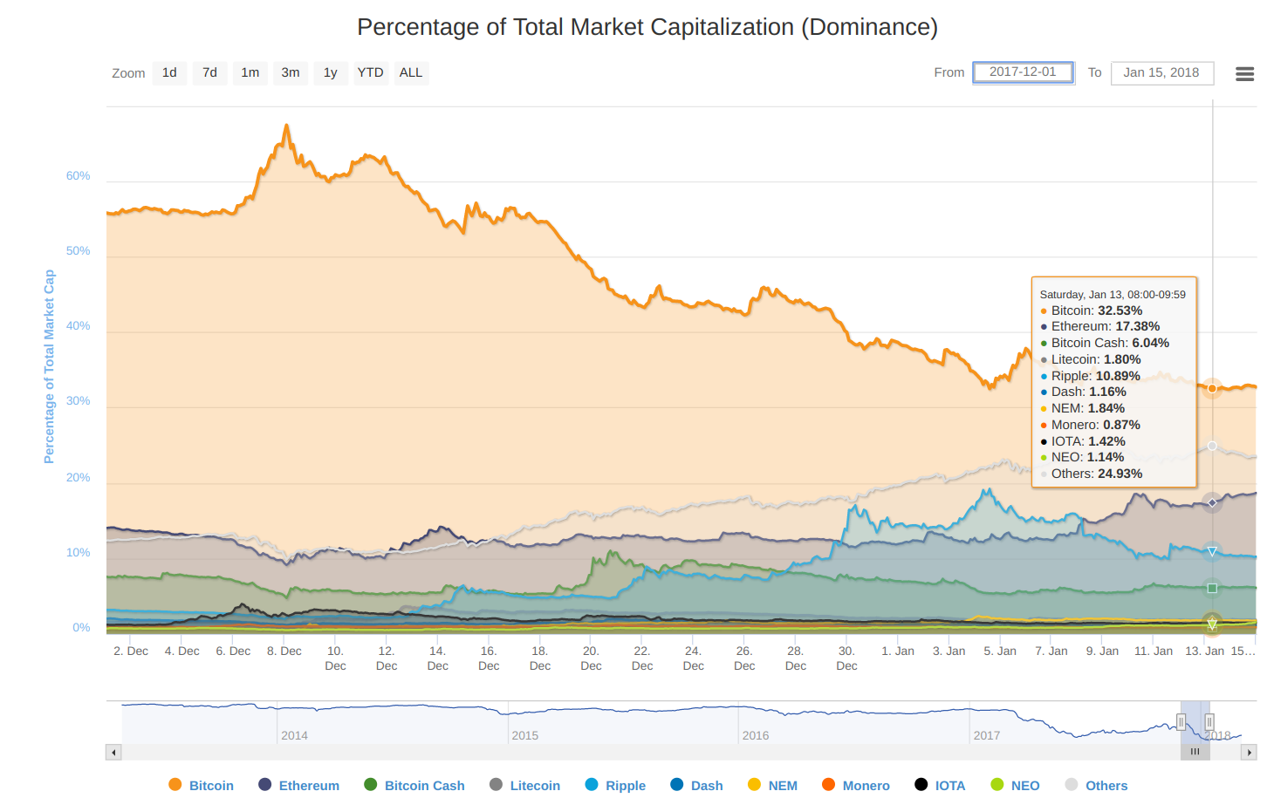The height and width of the screenshot is (798, 1267).
Task: Toggle Monero series in legend
Action: (856, 785)
